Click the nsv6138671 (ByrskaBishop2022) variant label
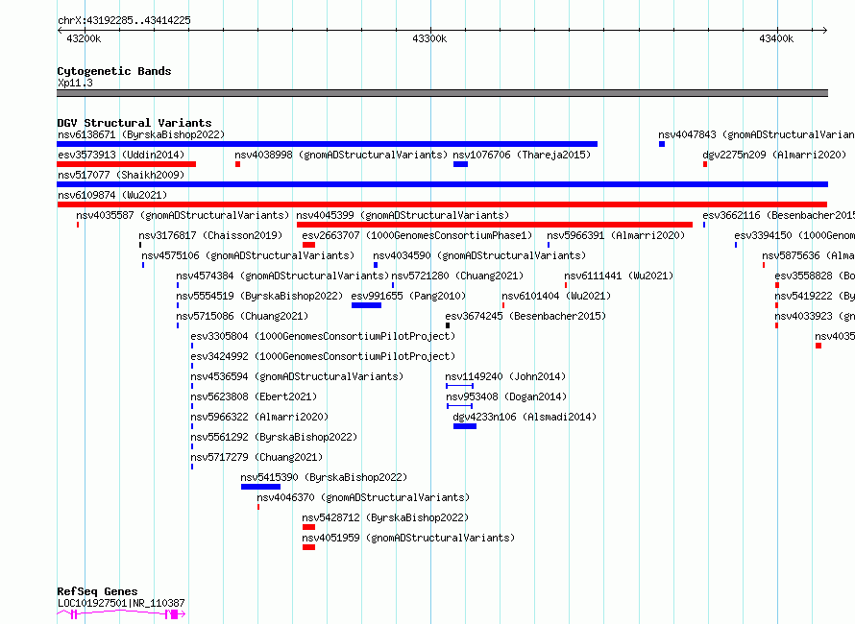The width and height of the screenshot is (855, 624). click(x=141, y=134)
